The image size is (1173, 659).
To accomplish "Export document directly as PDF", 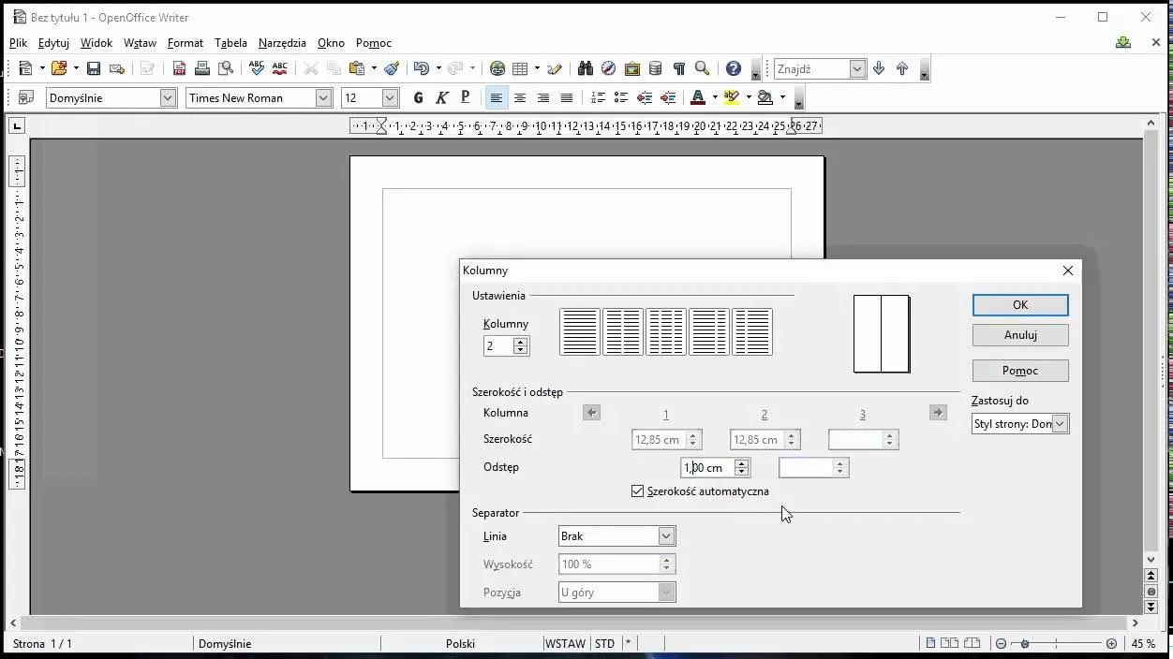I will click(x=179, y=68).
